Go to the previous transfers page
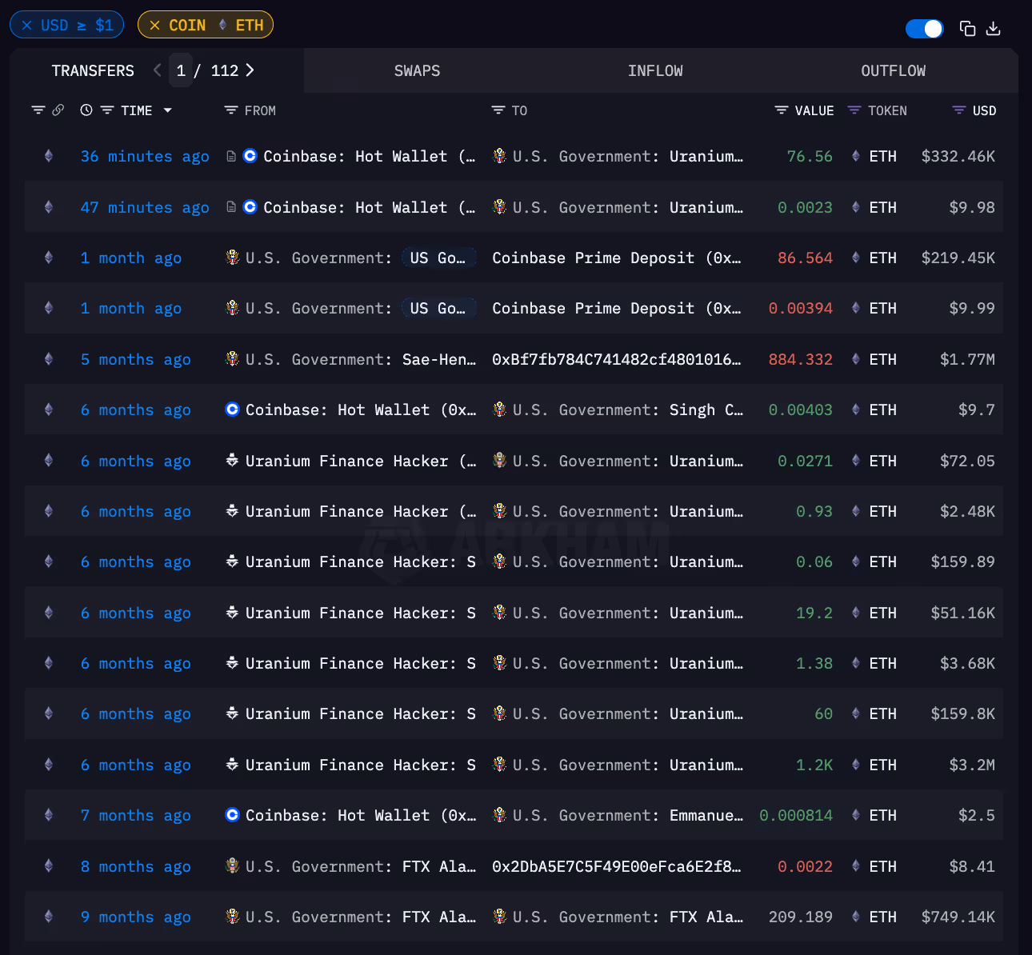Screen dimensions: 1032x955 157,70
